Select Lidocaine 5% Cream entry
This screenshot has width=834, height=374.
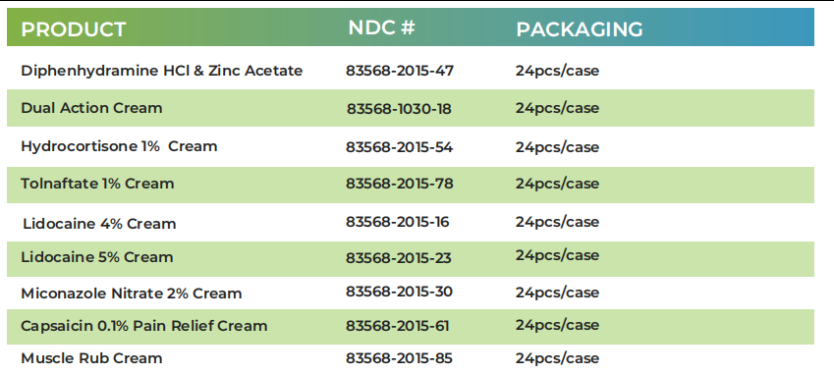click(97, 257)
